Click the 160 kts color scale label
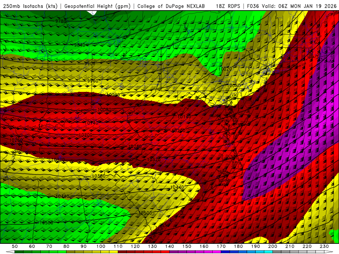This screenshot has width=339, height=254. [204, 246]
